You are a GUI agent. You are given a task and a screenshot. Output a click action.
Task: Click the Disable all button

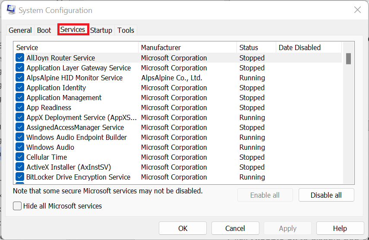(326, 195)
